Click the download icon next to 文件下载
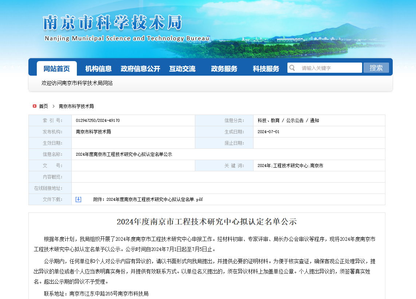Viewport: 416px width, 299px height. [x=78, y=199]
